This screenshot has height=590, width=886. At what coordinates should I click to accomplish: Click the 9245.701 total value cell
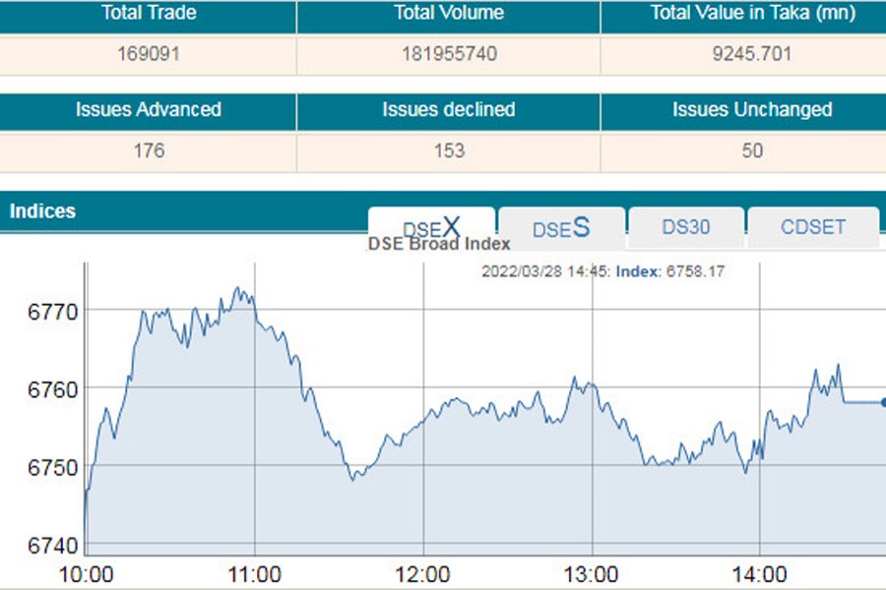752,54
